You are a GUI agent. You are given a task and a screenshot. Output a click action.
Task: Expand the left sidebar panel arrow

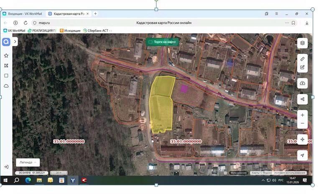(15, 42)
